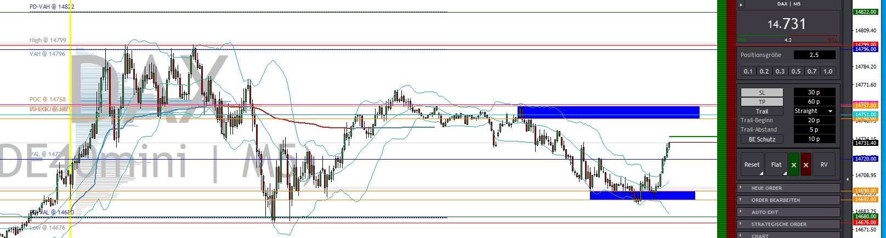
Task: Click the orange 14698.00 price axis marker
Action: [866, 191]
